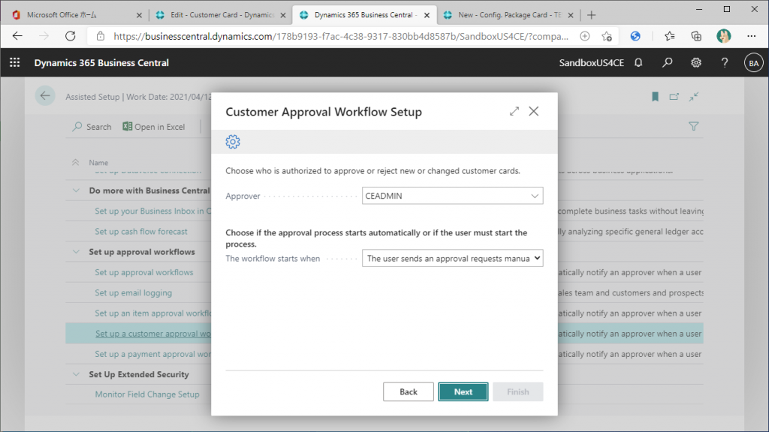Collapse the 'Set up approval workflows' group
Screen dimensions: 769x432
pyautogui.click(x=76, y=252)
